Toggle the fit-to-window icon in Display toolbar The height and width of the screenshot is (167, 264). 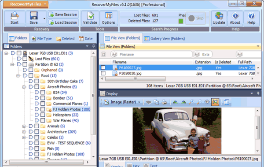(215, 102)
